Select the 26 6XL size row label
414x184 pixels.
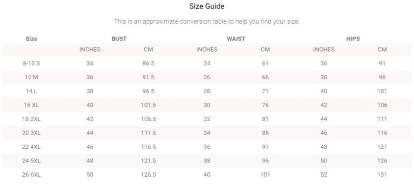pos(31,175)
